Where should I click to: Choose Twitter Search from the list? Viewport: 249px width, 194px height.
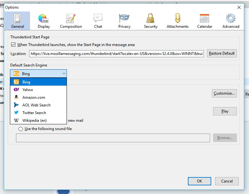click(x=38, y=113)
